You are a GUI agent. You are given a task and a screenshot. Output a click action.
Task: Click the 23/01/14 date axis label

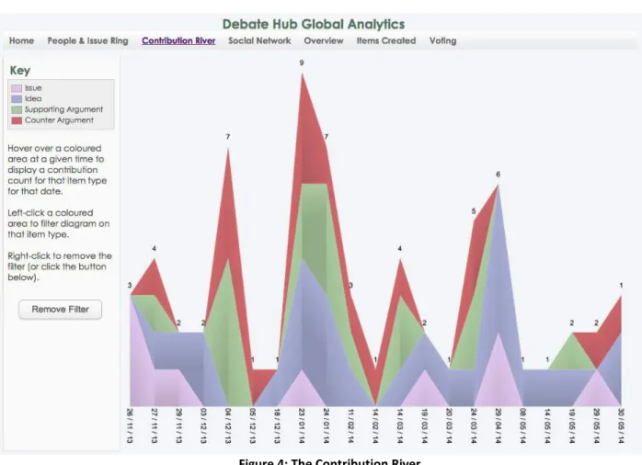tap(302, 425)
